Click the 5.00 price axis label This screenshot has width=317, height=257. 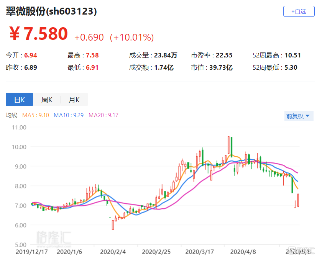click(21, 245)
